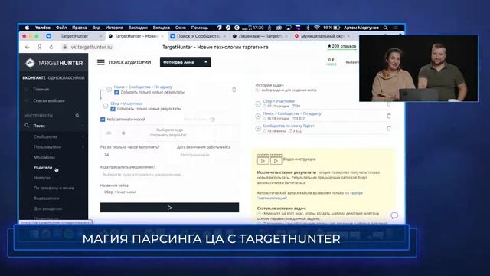Click the battery status icon

tap(337, 28)
